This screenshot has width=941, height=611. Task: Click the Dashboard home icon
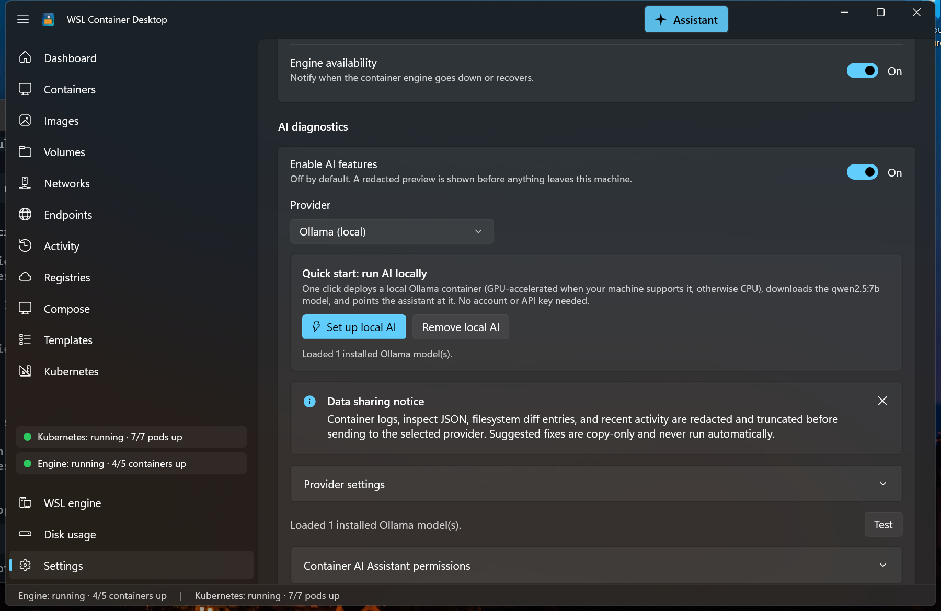pos(25,57)
